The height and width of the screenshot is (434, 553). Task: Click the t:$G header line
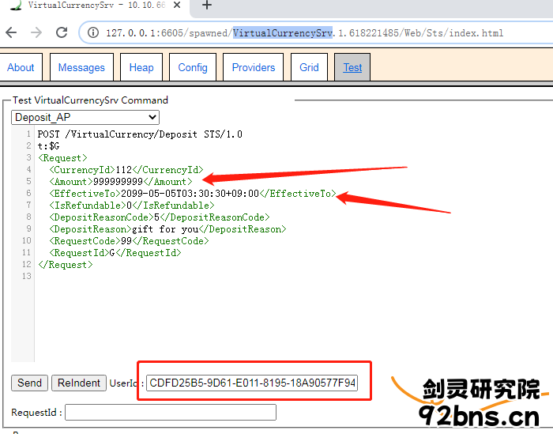[49, 146]
